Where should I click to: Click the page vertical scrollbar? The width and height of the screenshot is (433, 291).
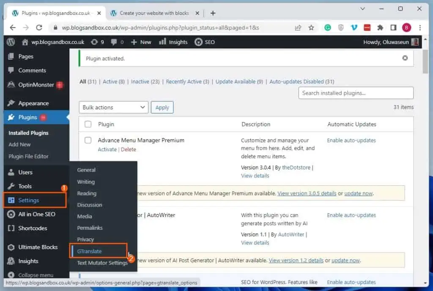(425, 62)
